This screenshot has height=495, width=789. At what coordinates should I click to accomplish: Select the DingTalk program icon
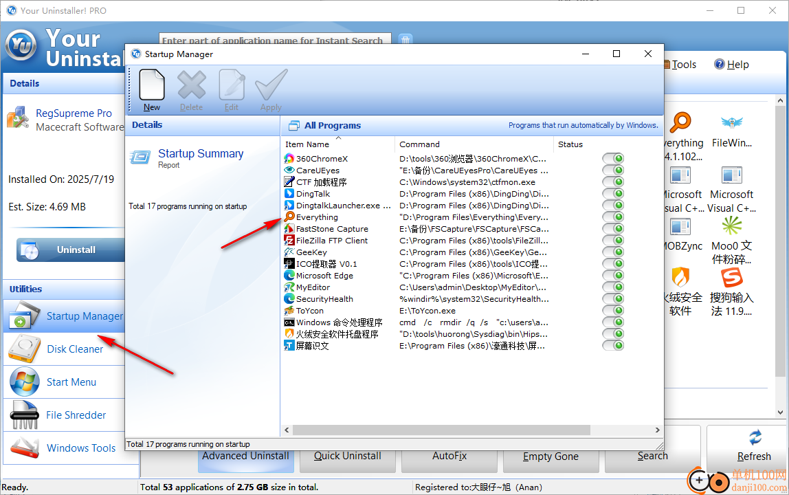(289, 193)
